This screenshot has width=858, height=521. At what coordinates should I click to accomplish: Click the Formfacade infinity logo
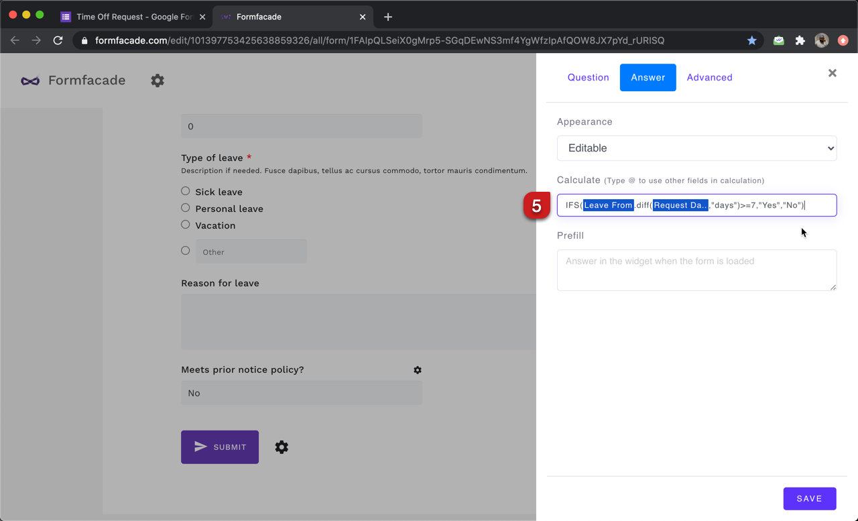coord(30,80)
